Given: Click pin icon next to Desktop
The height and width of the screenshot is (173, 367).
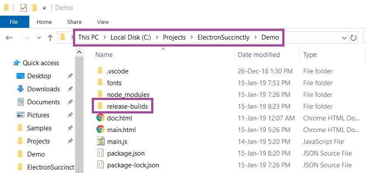Looking at the screenshot, I should click(70, 76).
